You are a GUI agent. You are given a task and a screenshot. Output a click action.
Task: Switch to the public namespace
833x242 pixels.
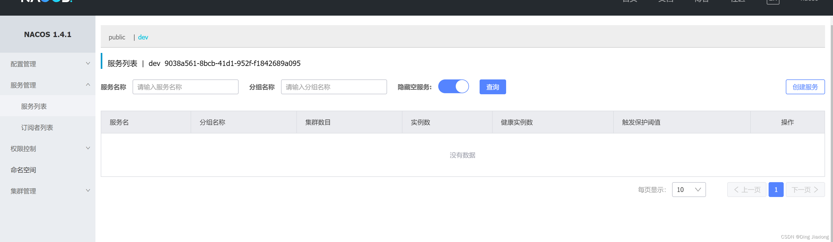[x=117, y=37]
